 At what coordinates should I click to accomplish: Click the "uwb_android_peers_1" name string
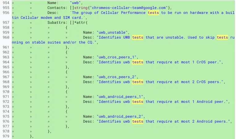[120, 97]
